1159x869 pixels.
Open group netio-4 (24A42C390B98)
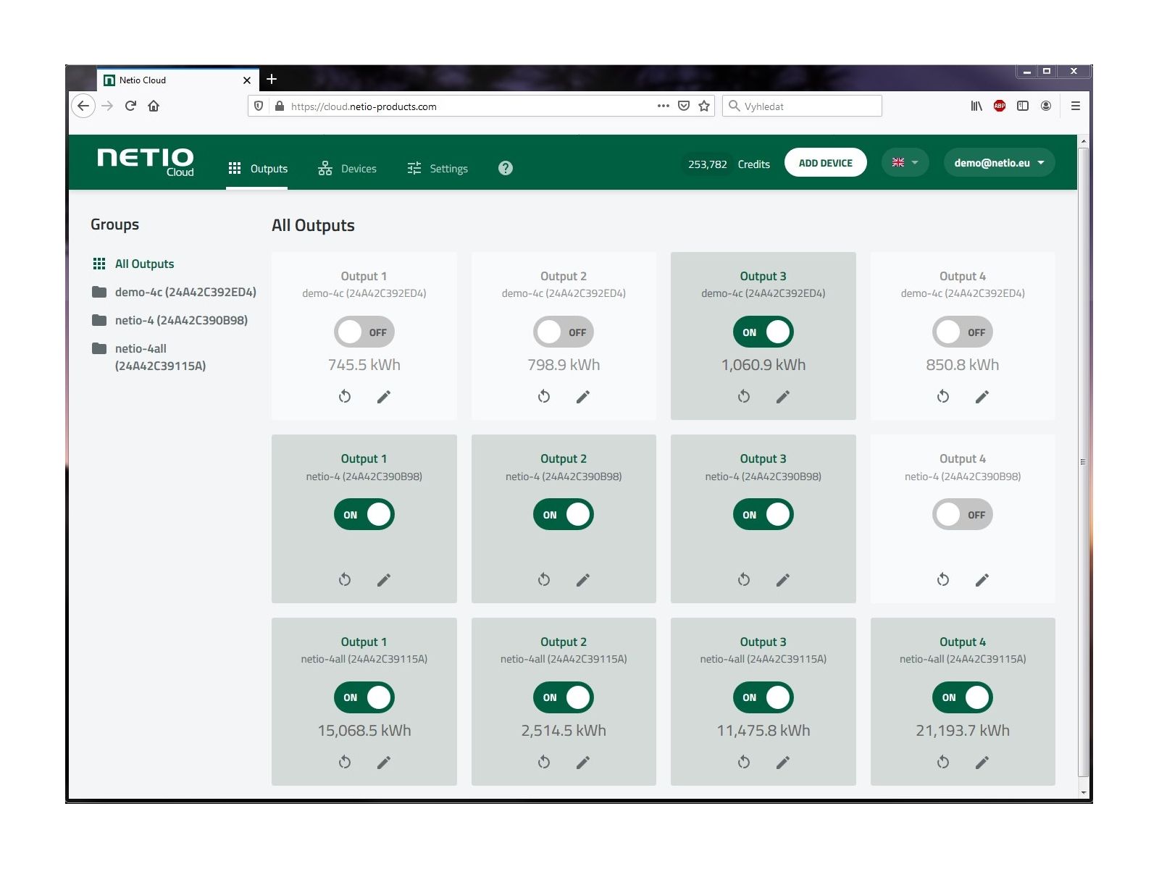[x=170, y=320]
